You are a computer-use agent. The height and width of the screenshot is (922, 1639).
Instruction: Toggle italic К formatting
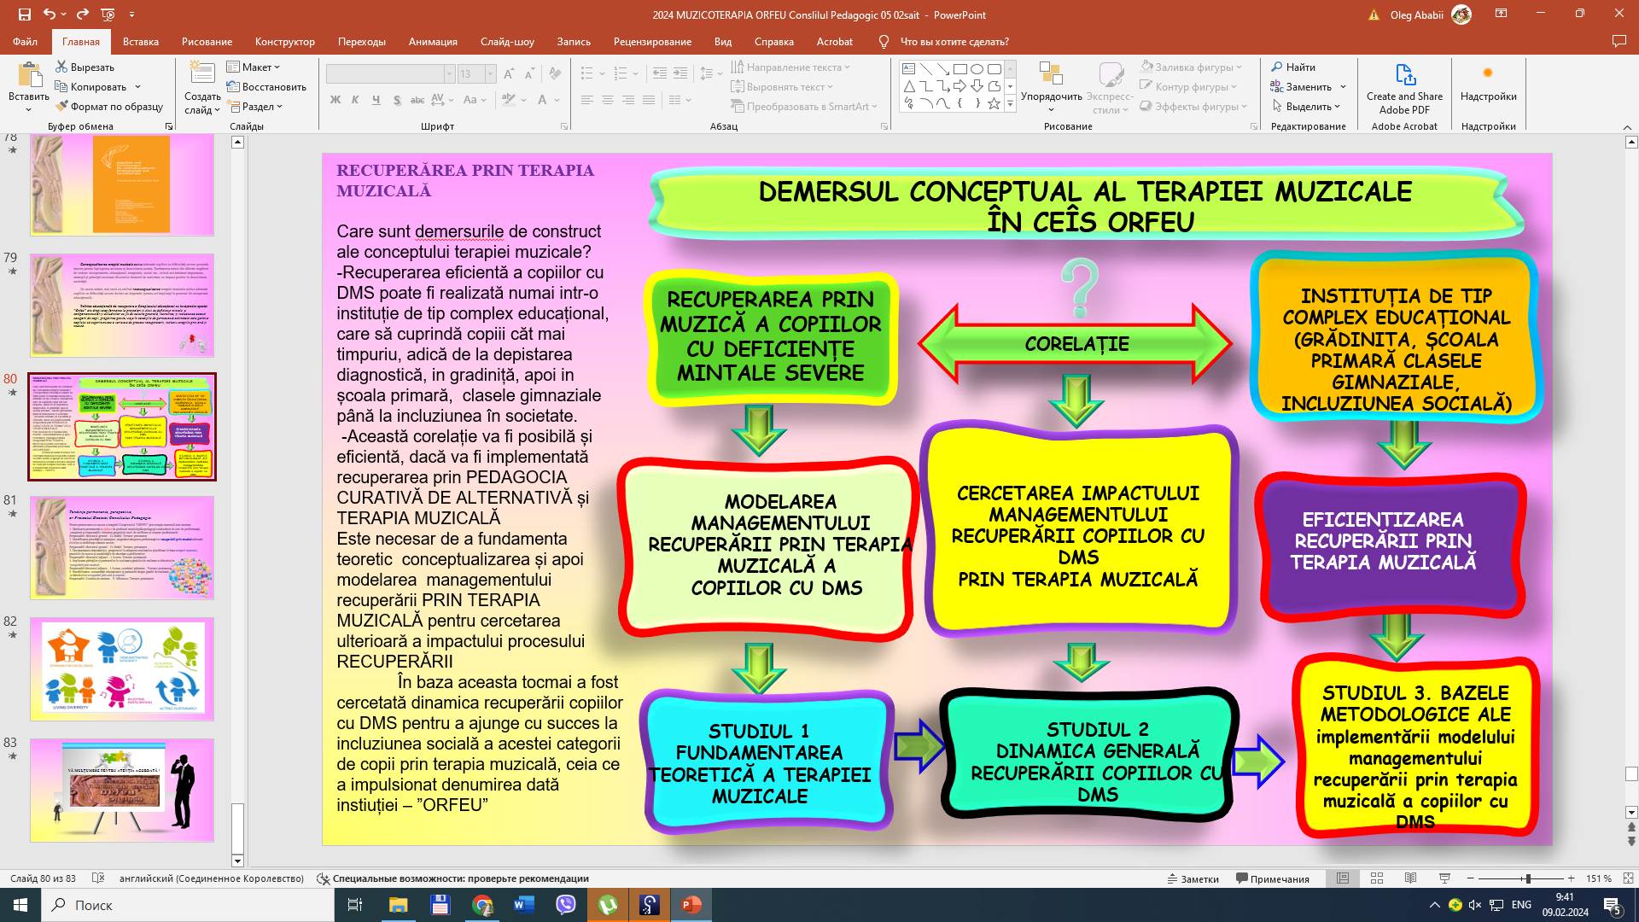coord(355,100)
